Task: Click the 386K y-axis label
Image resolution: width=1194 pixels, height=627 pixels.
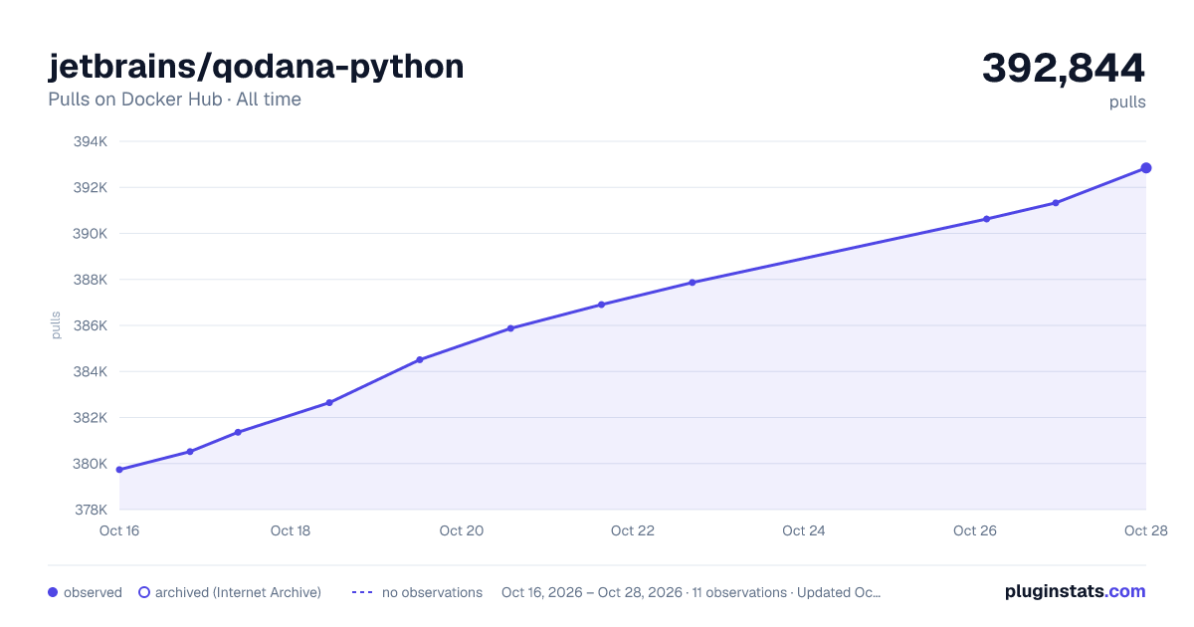Action: (x=90, y=325)
